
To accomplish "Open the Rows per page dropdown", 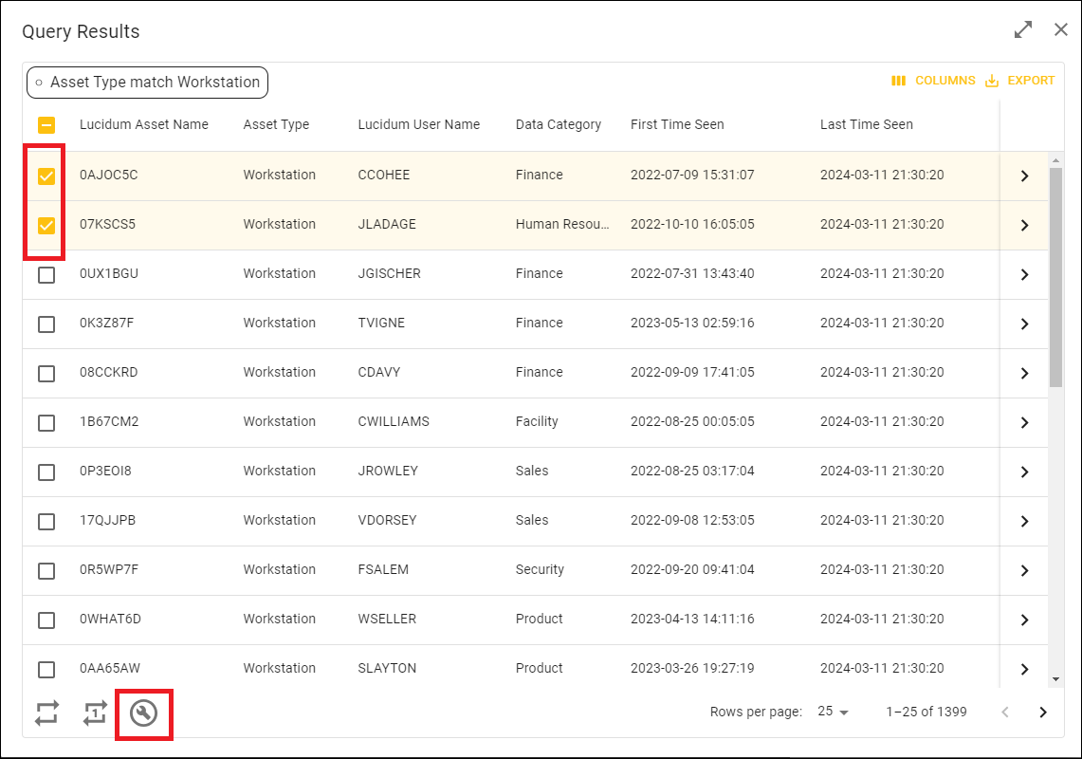I will [x=831, y=712].
